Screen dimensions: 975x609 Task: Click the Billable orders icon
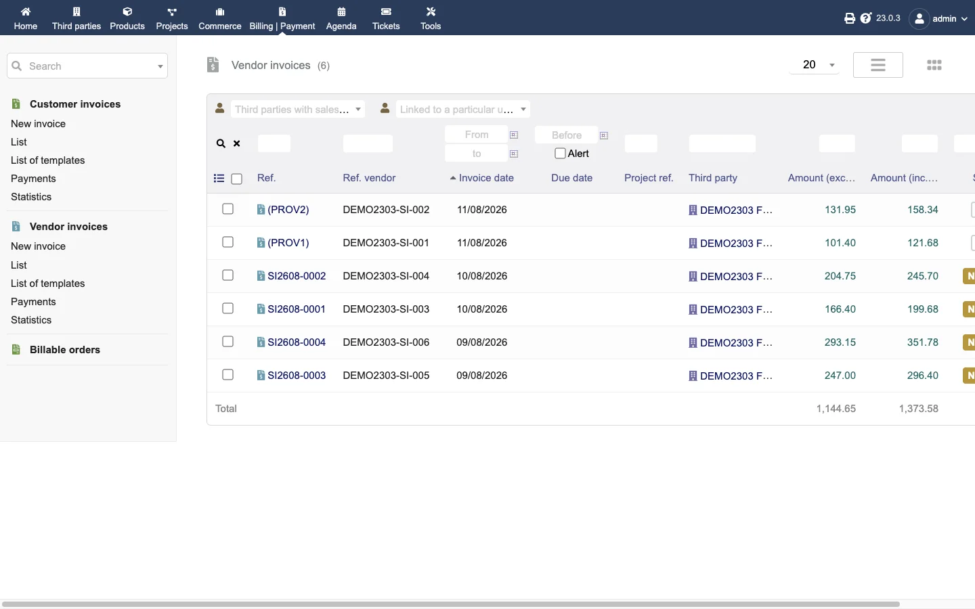coord(16,350)
